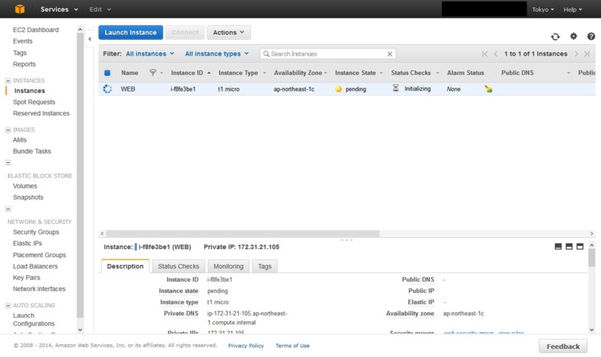Image resolution: width=601 pixels, height=357 pixels.
Task: Open the Edit dropdown in top bar
Action: coord(100,9)
